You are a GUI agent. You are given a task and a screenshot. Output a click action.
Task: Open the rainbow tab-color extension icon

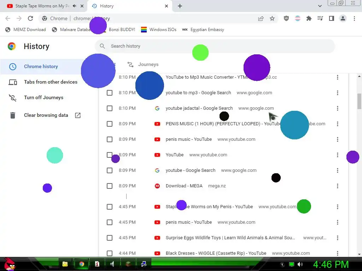coord(298,18)
